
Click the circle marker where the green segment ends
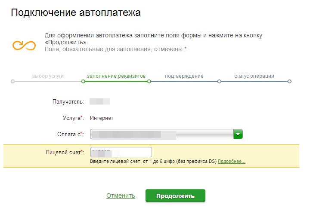[x=149, y=81]
